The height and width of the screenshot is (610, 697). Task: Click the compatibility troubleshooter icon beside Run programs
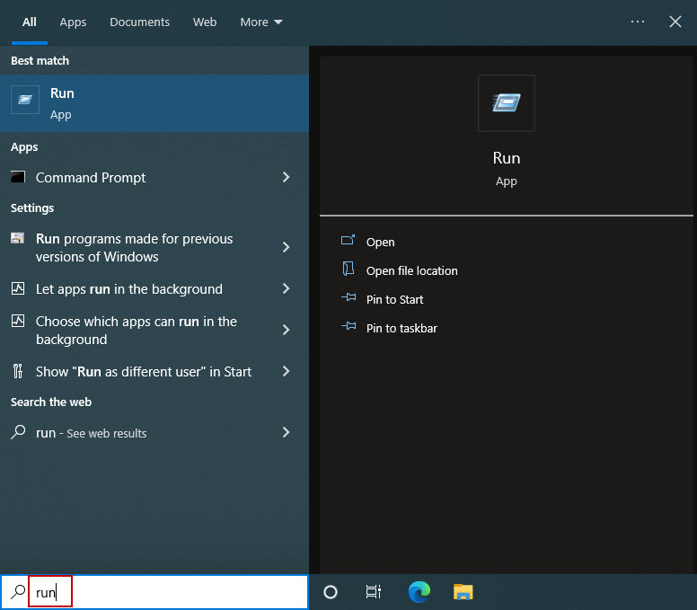[x=18, y=238]
